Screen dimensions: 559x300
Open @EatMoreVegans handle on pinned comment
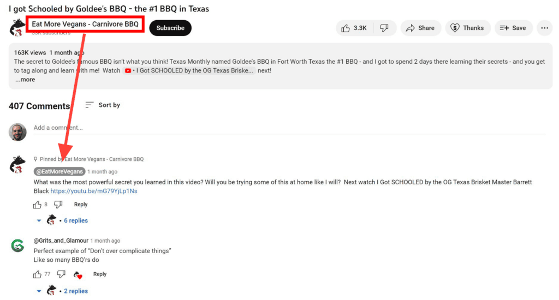click(x=60, y=171)
